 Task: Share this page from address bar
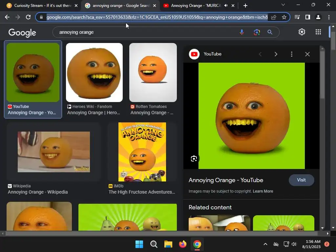tap(274, 17)
